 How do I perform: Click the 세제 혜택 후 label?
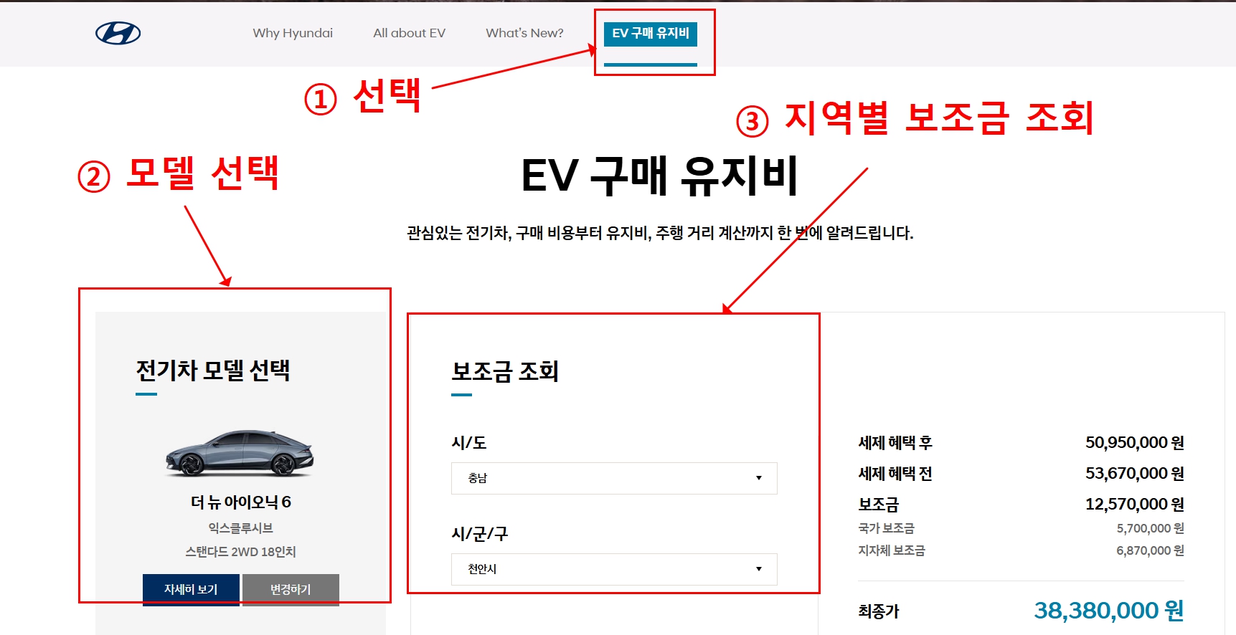point(895,443)
